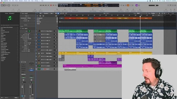This screenshot has width=177, height=99.
Task: Open the Help menu
Action: click(42, 1)
